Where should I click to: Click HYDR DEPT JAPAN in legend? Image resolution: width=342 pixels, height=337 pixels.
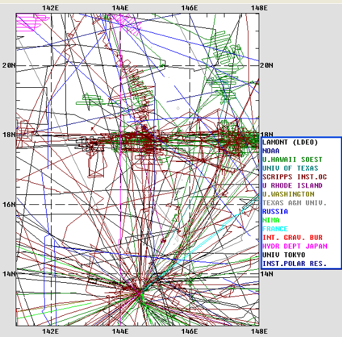[x=295, y=246]
